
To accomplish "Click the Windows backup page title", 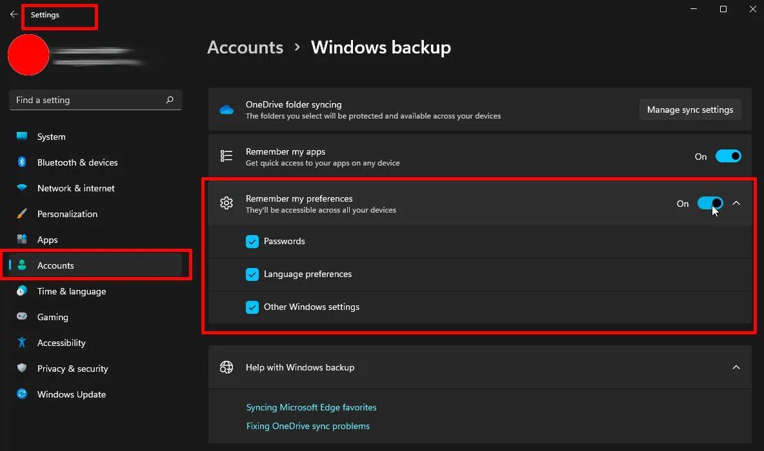I will pos(381,47).
